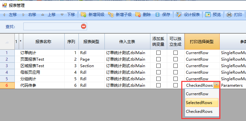Image resolution: width=246 pixels, height=121 pixels.
Task: Click the 新增同级 folder icon
Action: 83,15
